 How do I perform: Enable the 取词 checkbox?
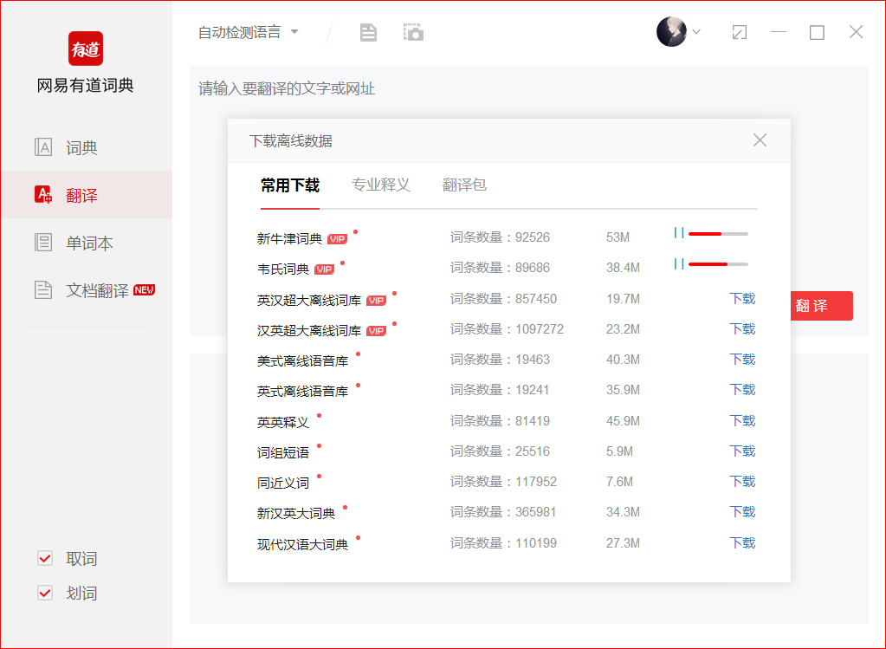click(x=44, y=558)
